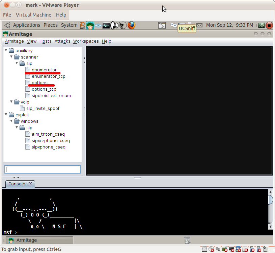This screenshot has height=253, width=275.
Task: Open VMware Player File menu
Action: point(7,15)
